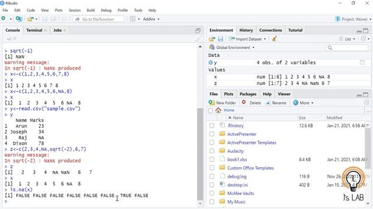Screen dimensions: 373x209
Task: Check the ActivePresenter Templates checkbox
Action: tap(212, 142)
